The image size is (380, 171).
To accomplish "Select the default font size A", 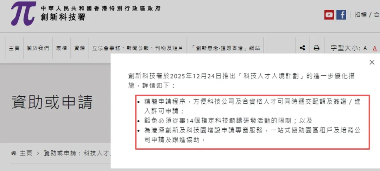I will pos(365,48).
